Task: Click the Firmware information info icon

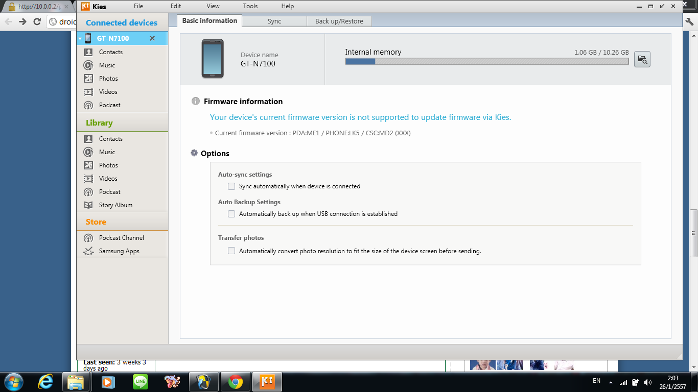Action: point(195,101)
